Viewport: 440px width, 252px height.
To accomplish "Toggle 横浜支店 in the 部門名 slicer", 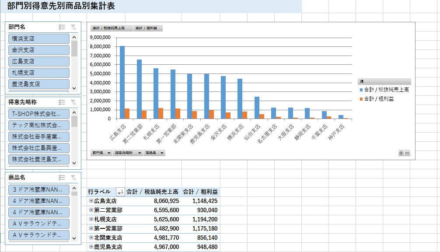I will coord(39,38).
